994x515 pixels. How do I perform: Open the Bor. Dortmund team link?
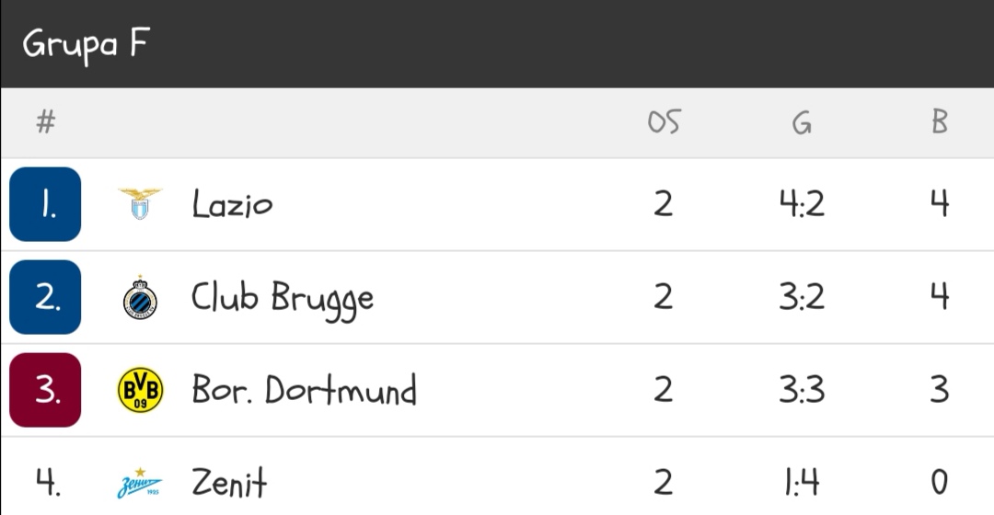coord(304,390)
